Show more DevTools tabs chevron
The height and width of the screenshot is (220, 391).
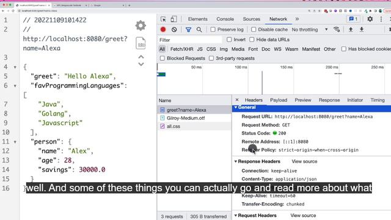(x=297, y=19)
